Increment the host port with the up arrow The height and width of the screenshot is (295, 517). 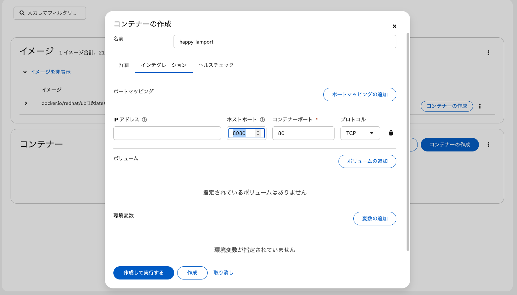coord(258,131)
